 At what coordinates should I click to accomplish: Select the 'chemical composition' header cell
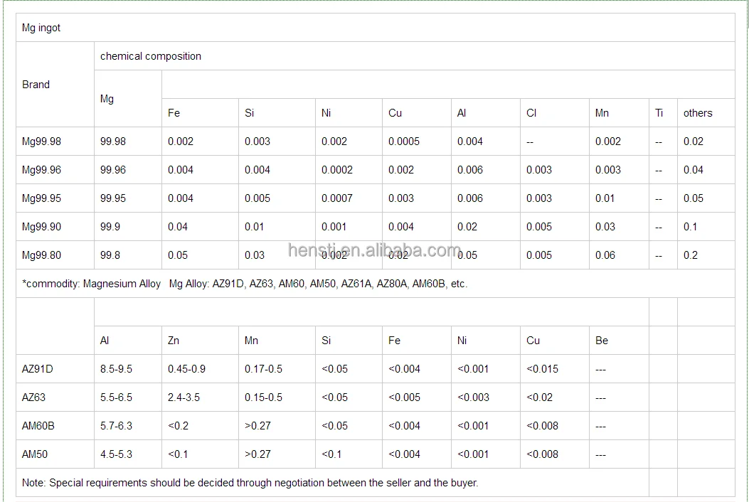pyautogui.click(x=150, y=56)
